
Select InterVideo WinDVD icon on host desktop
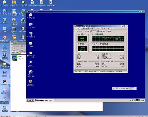click(x=14, y=21)
